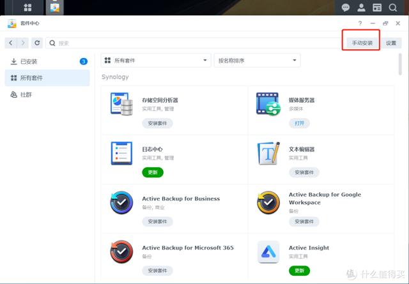The height and width of the screenshot is (284, 409).
Task: Refresh the package list
Action: (x=37, y=43)
